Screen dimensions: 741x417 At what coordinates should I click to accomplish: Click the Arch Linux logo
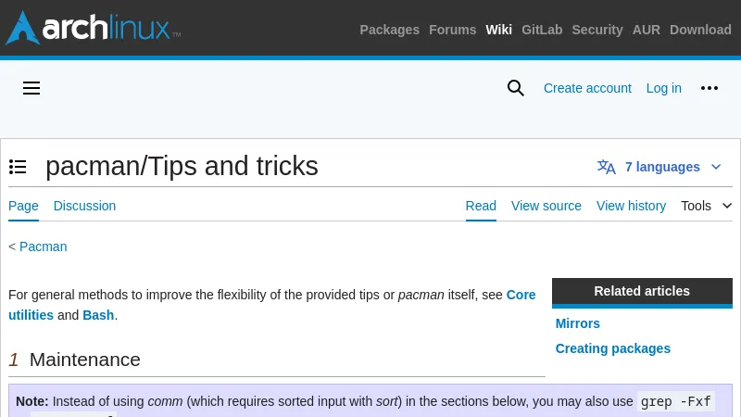tap(93, 29)
